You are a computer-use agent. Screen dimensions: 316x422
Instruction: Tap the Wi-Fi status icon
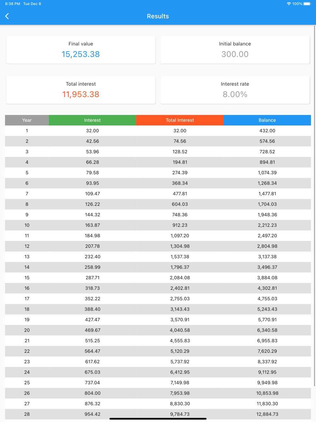(x=289, y=4)
